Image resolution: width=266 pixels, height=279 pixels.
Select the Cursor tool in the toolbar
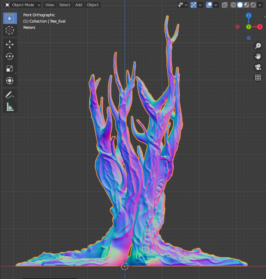(10, 30)
